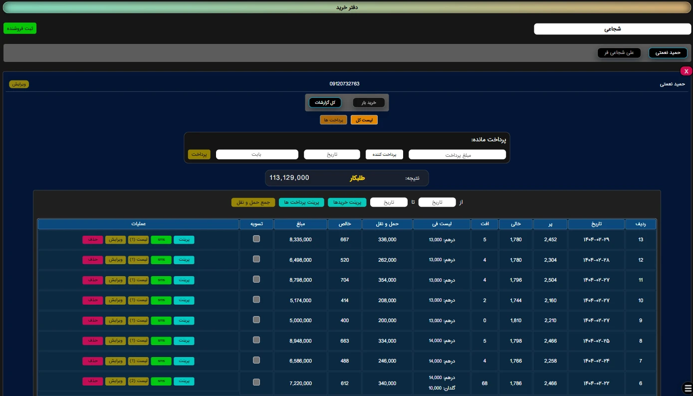Click the شجاعی search field at top
This screenshot has width=693, height=396.
[612, 29]
